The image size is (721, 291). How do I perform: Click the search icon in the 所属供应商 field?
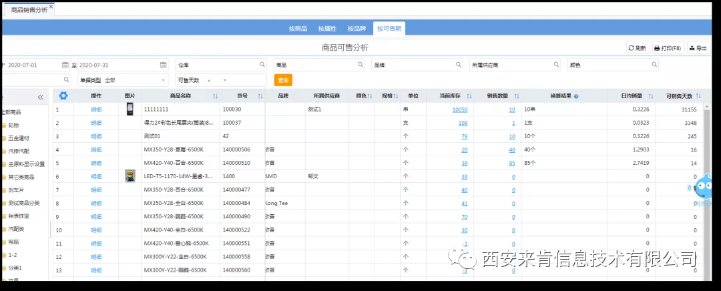556,65
